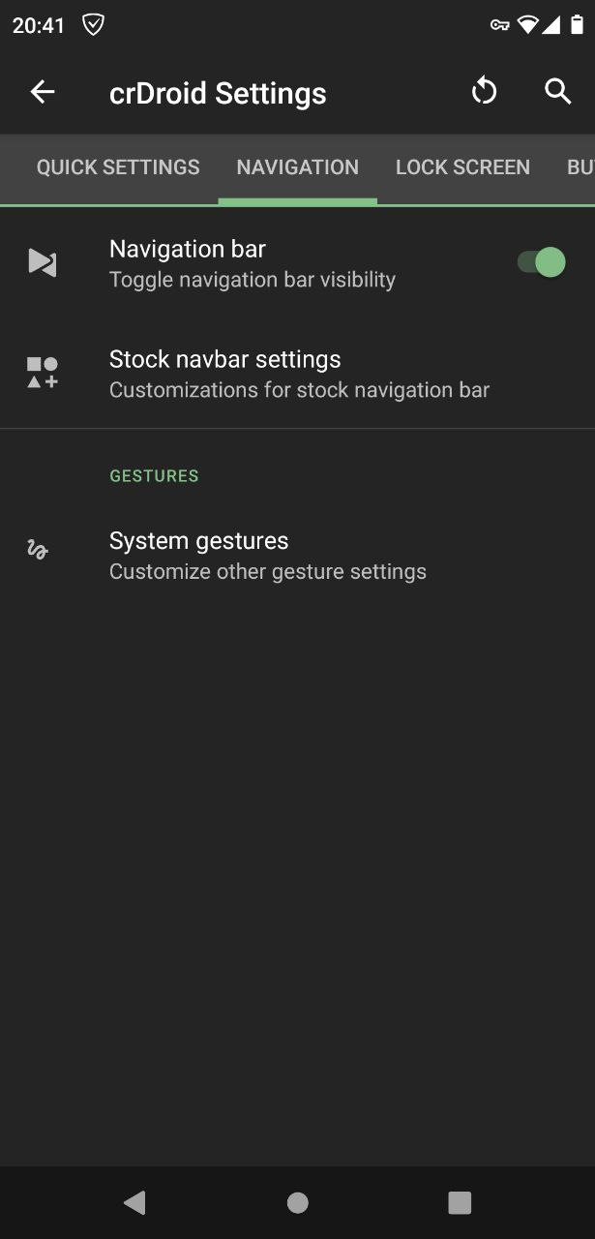595x1239 pixels.
Task: Open System gestures settings
Action: (x=297, y=555)
